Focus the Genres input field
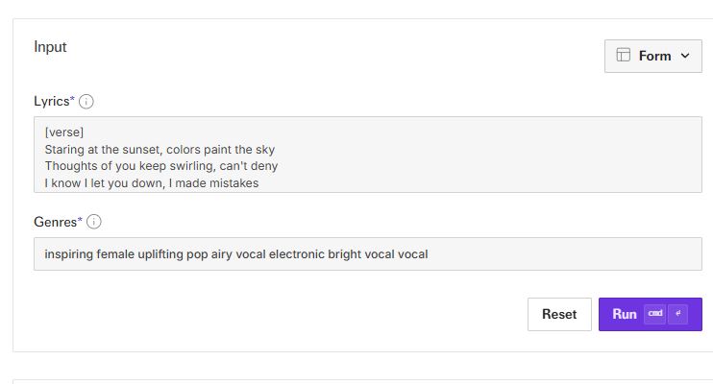 (367, 254)
